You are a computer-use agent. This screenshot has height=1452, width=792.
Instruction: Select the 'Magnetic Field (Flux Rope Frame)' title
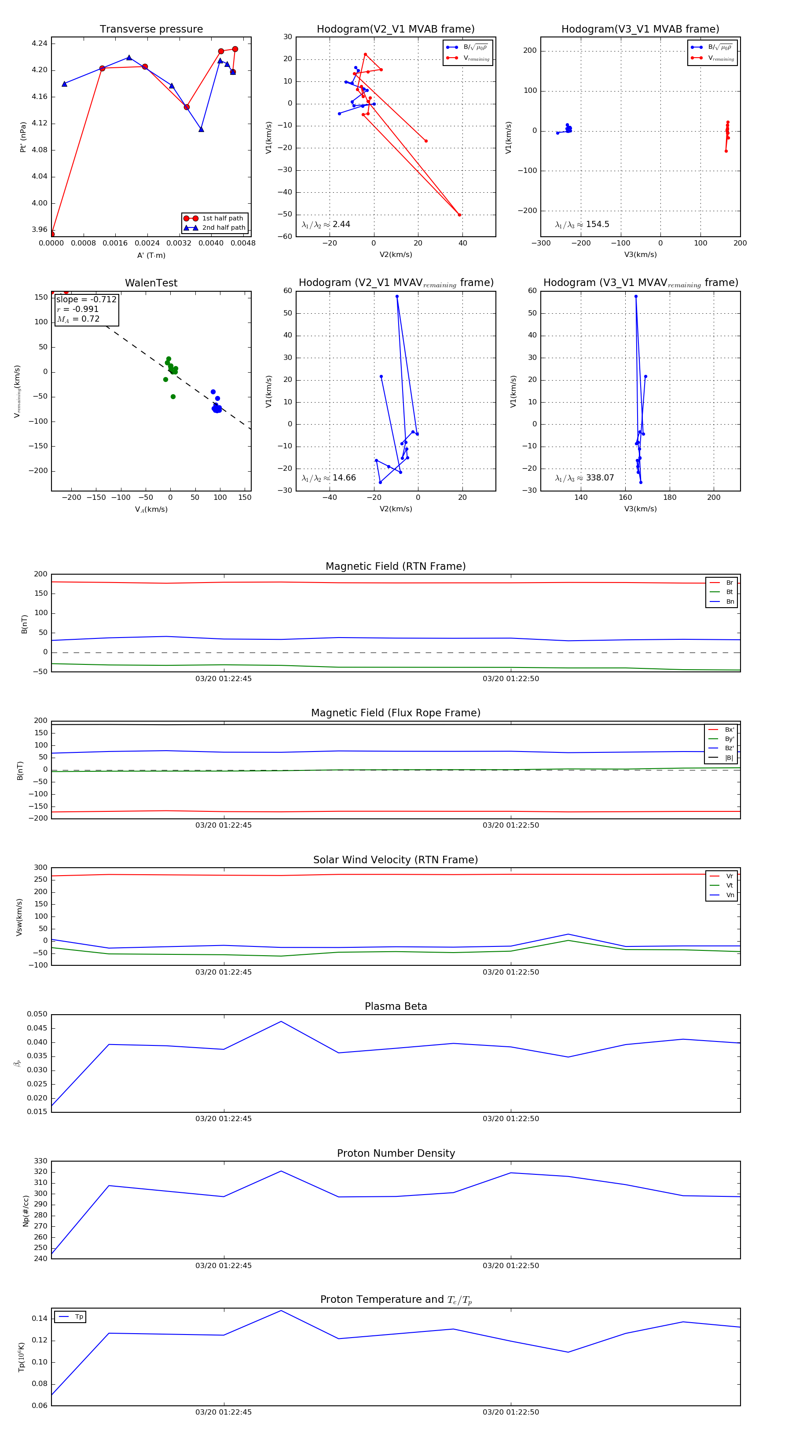(x=396, y=713)
